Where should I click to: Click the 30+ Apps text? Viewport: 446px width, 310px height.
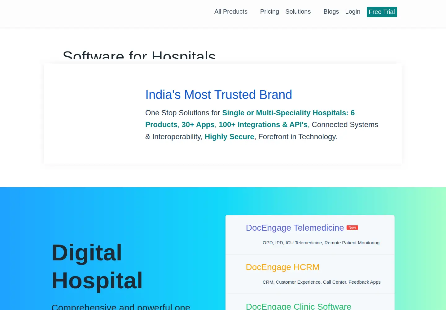click(x=198, y=125)
